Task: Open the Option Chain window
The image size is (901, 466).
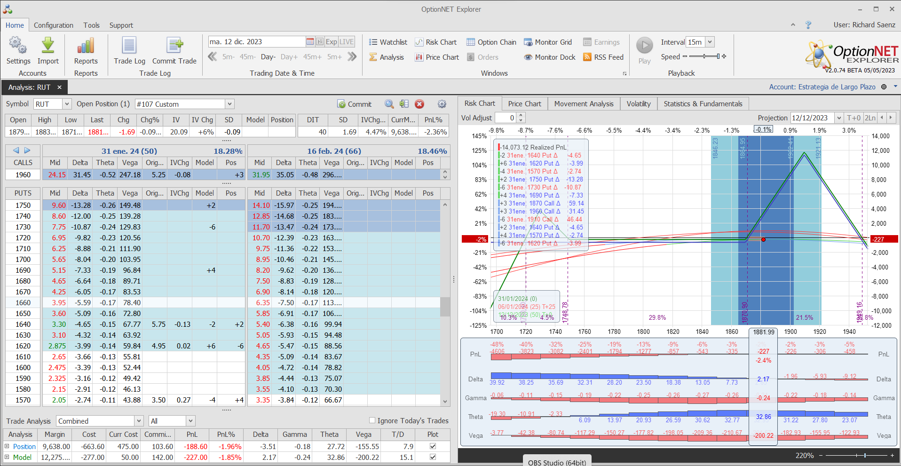Action: click(491, 42)
